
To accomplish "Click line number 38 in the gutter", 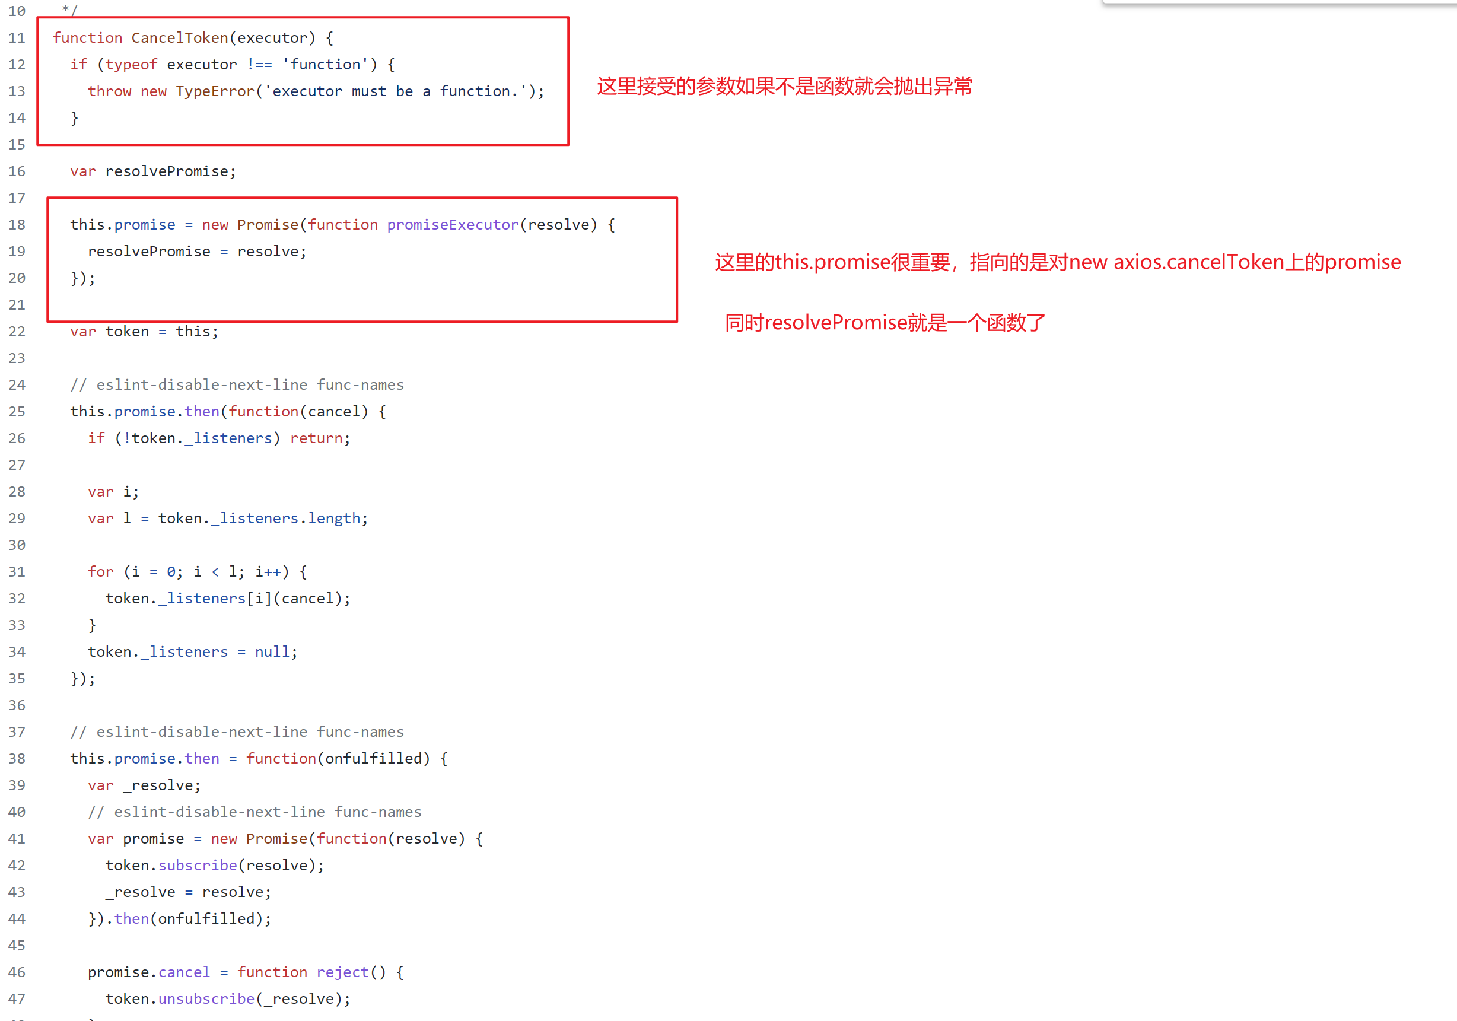I will point(17,759).
